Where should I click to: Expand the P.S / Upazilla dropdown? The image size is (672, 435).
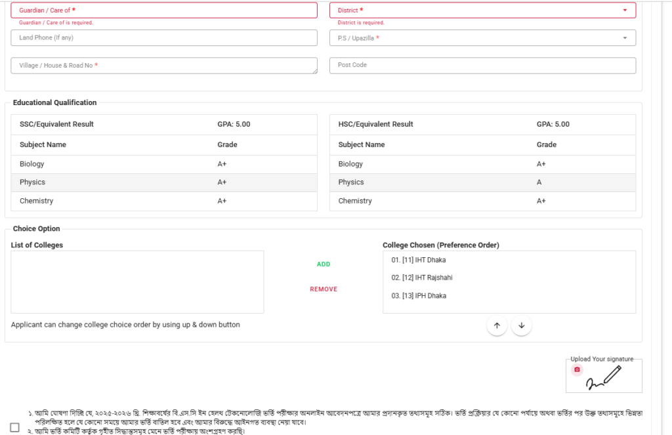pyautogui.click(x=482, y=38)
